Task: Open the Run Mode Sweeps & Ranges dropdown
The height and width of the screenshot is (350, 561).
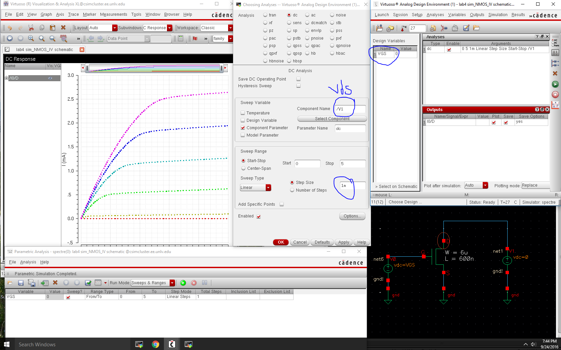Action: pos(172,283)
